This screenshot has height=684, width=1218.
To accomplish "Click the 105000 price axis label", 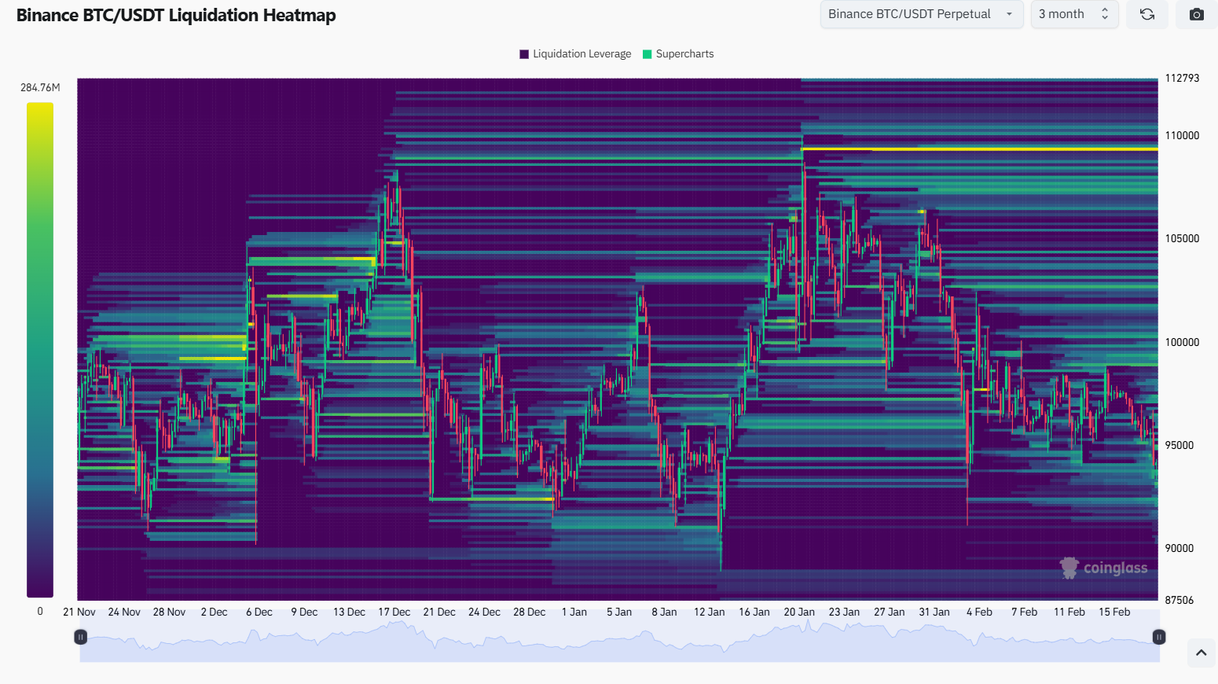I will coord(1182,239).
